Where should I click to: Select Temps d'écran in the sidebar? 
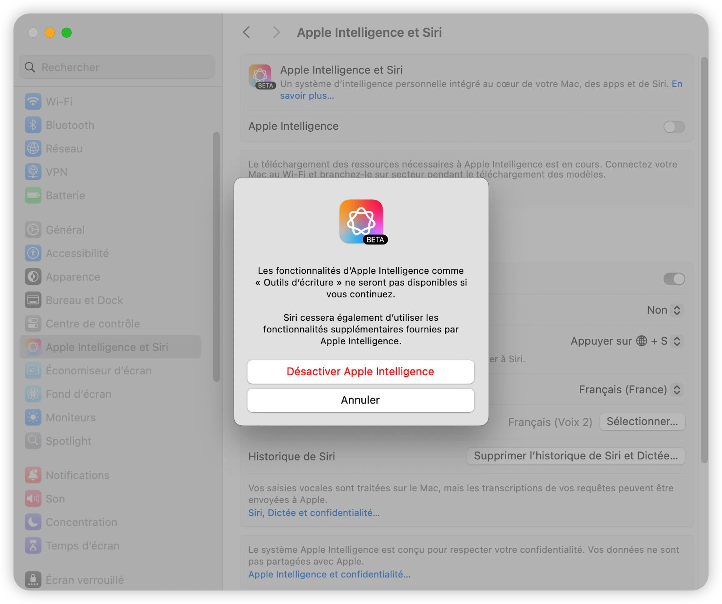click(x=111, y=546)
